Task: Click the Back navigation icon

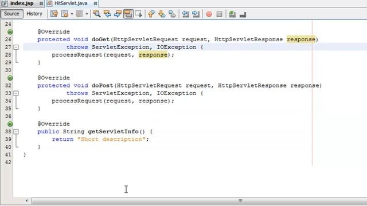Action: [65, 14]
